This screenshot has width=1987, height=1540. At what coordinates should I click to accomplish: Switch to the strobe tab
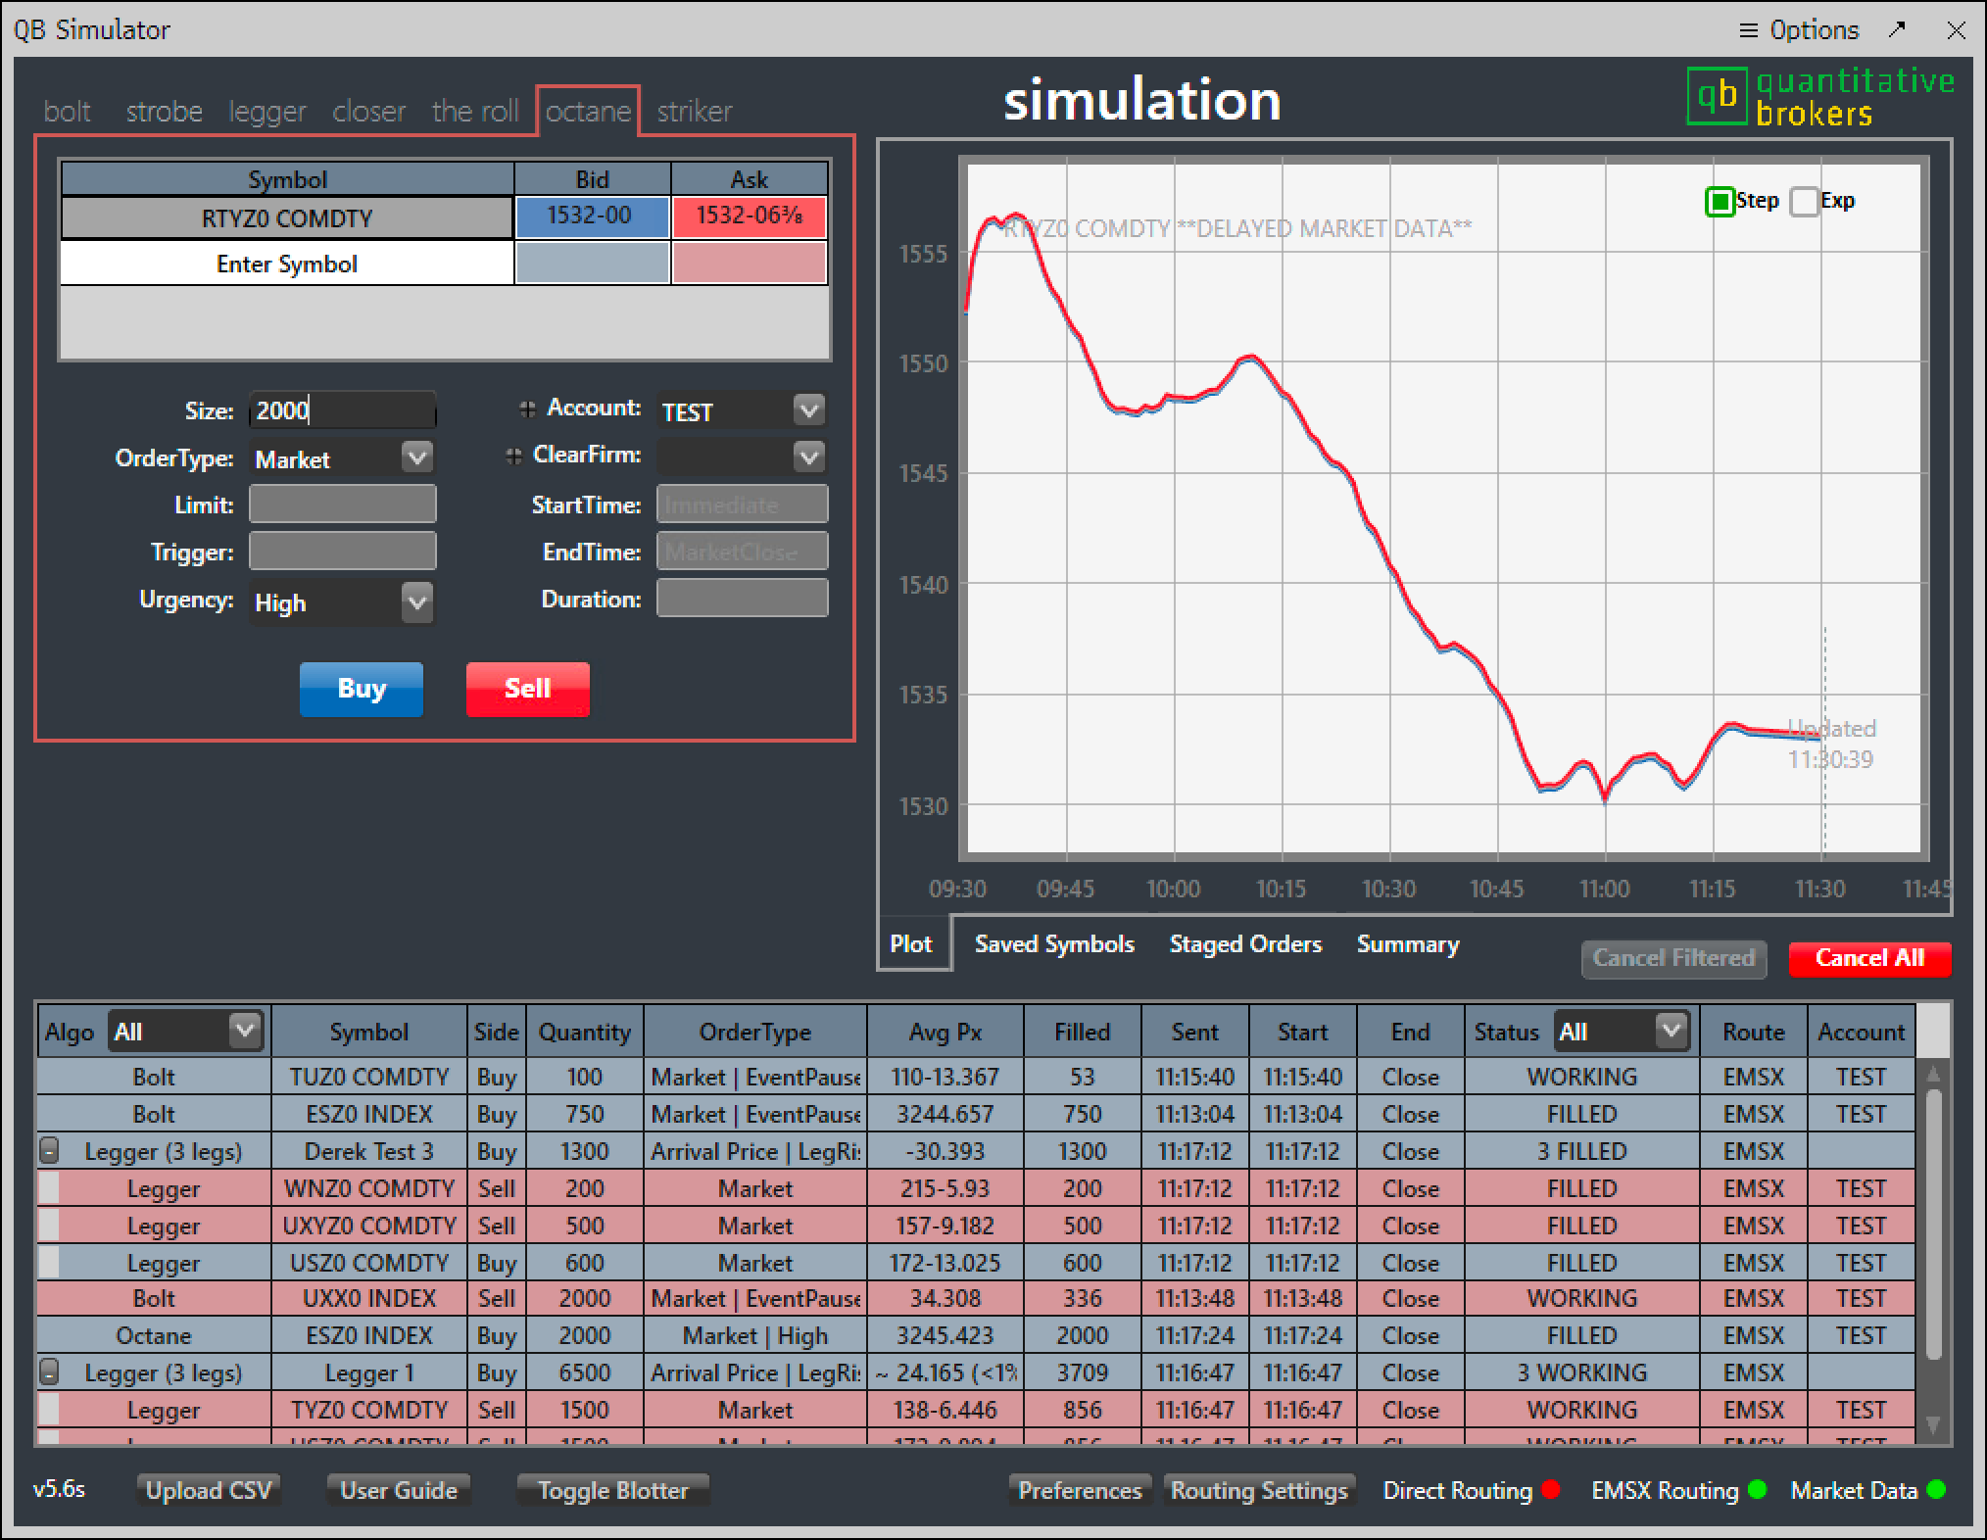[164, 111]
